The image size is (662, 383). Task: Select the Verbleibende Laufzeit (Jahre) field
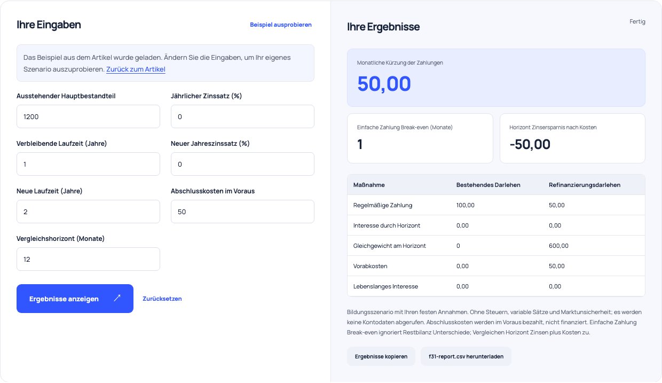88,164
